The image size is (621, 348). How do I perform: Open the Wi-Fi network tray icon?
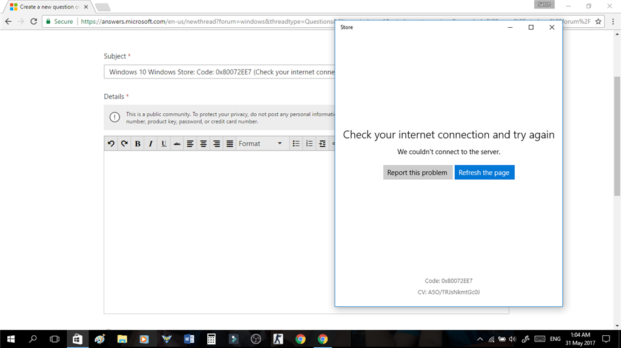(491, 339)
